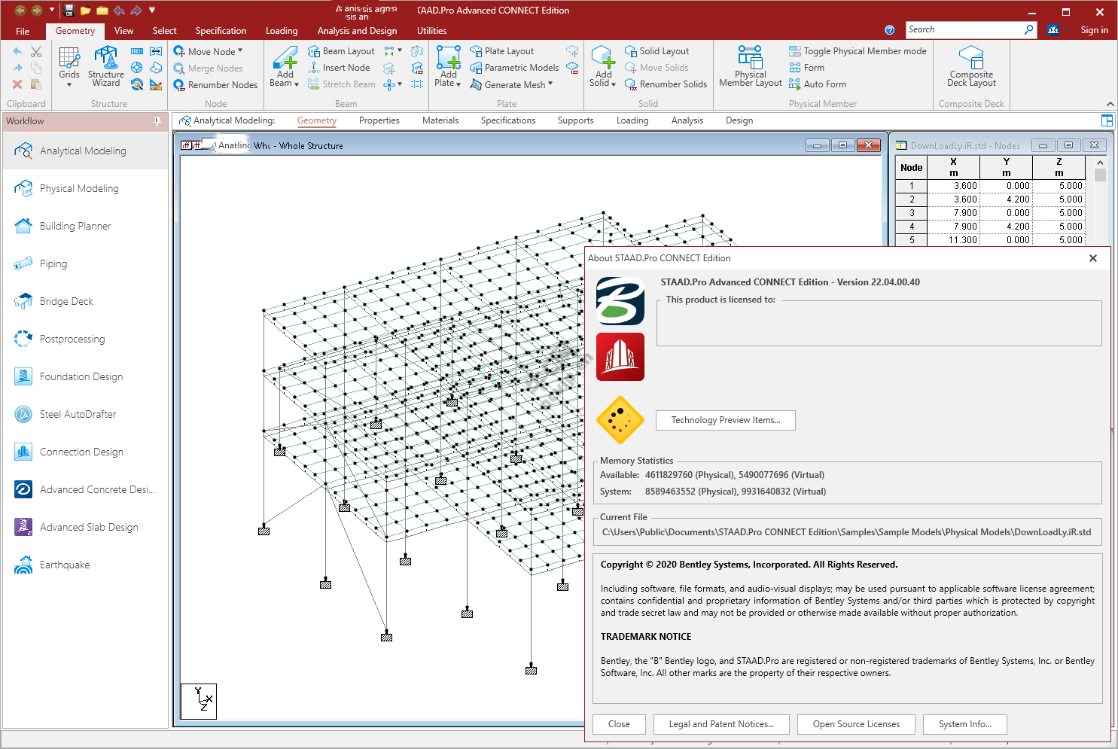Switch to the Postprocessing workflow
The width and height of the screenshot is (1118, 749).
tap(85, 339)
